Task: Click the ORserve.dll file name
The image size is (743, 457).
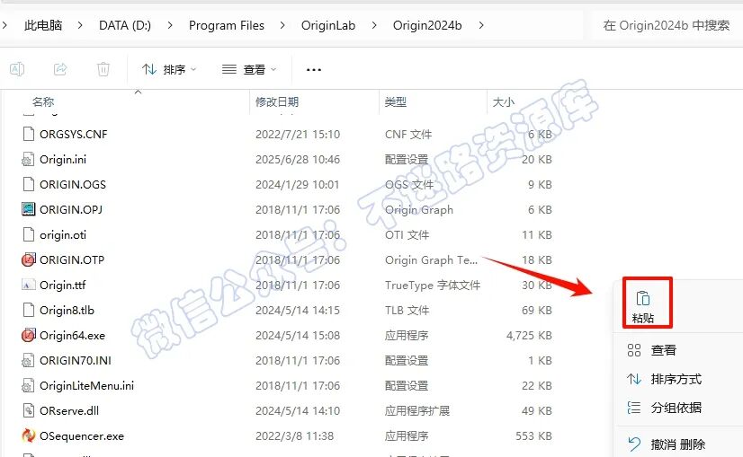Action: 69,410
